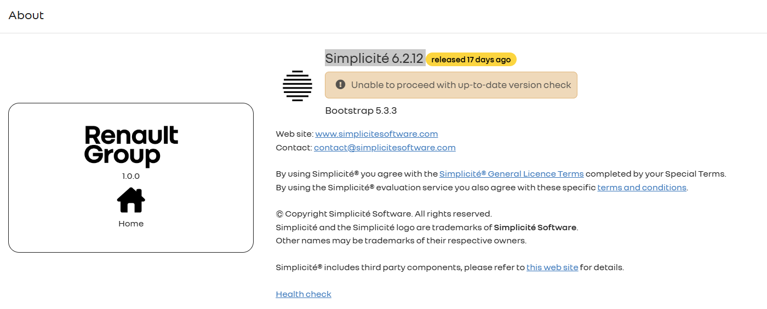Click the Renault Group logo
The image size is (767, 309).
131,146
